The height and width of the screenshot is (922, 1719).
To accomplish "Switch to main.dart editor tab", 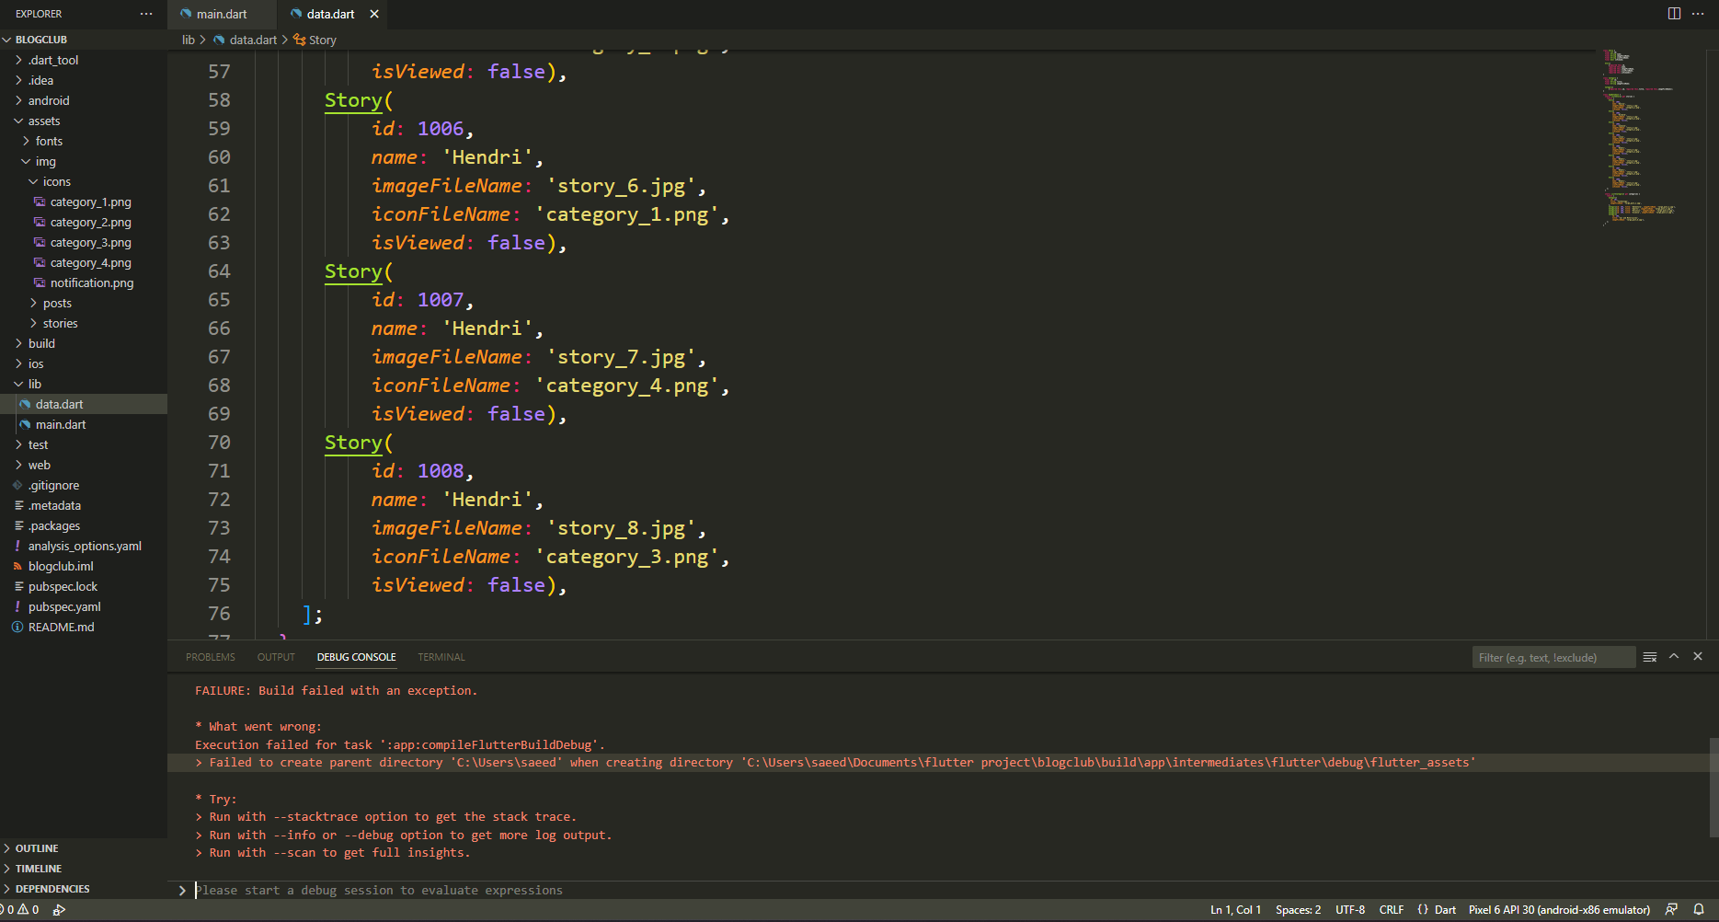I will coord(222,14).
